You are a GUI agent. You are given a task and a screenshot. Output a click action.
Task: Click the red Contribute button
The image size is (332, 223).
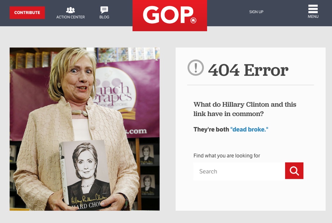click(x=27, y=13)
